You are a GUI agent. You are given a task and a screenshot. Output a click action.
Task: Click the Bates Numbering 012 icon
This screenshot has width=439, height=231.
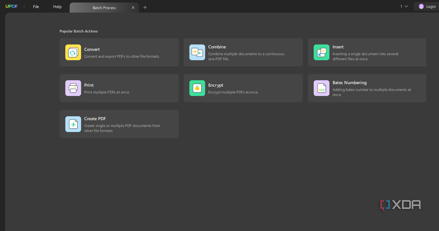click(321, 88)
